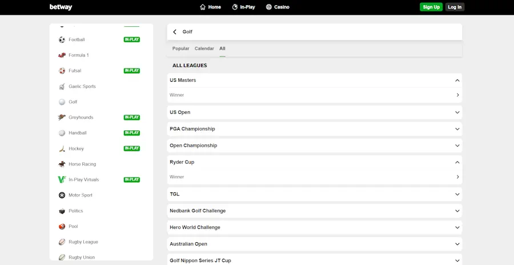Open Handball IN-PLAY badge
Image resolution: width=514 pixels, height=265 pixels.
tap(132, 133)
